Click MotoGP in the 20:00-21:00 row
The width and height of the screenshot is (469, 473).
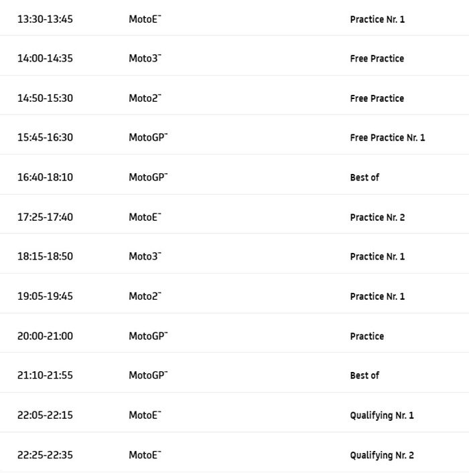147,336
